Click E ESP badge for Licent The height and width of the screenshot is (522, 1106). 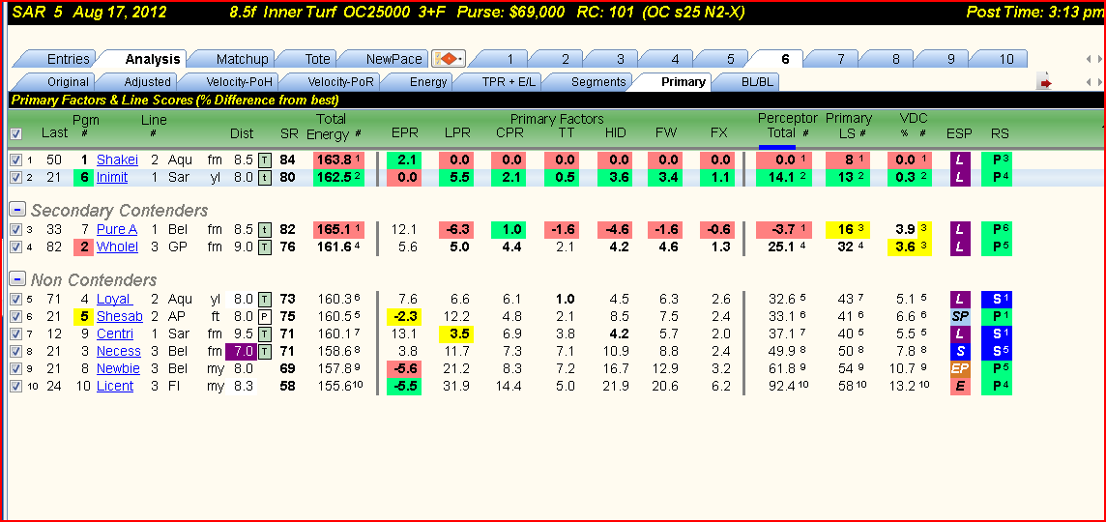click(x=959, y=386)
